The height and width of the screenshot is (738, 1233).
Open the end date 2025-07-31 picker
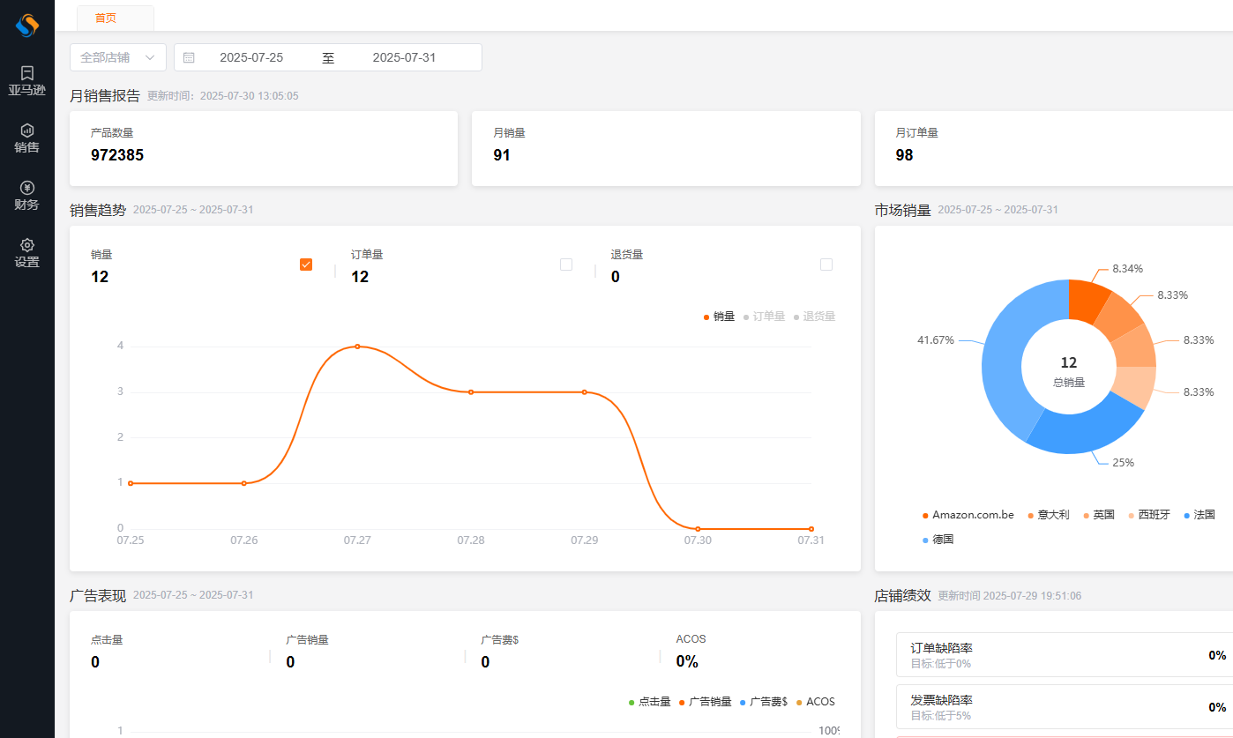coord(404,57)
